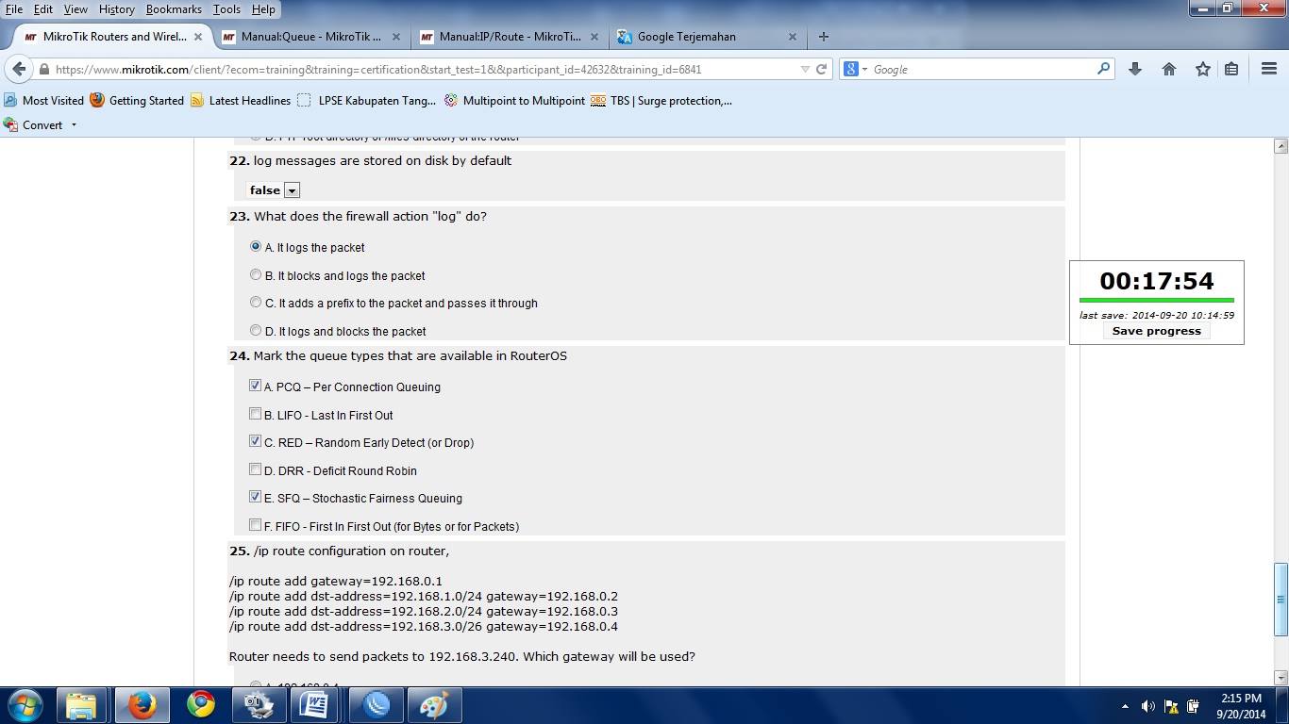Viewport: 1289px width, 724px height.
Task: Close the Manual:IP/Route tab
Action: (594, 37)
